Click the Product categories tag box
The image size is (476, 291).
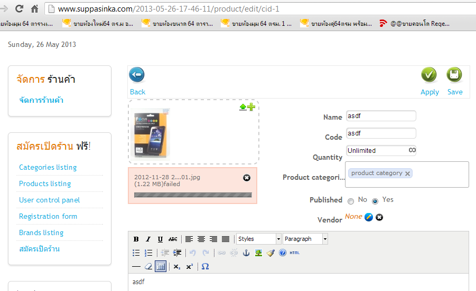tap(407, 174)
